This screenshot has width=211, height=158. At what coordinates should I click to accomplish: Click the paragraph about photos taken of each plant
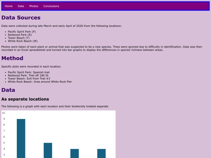(x=102, y=48)
